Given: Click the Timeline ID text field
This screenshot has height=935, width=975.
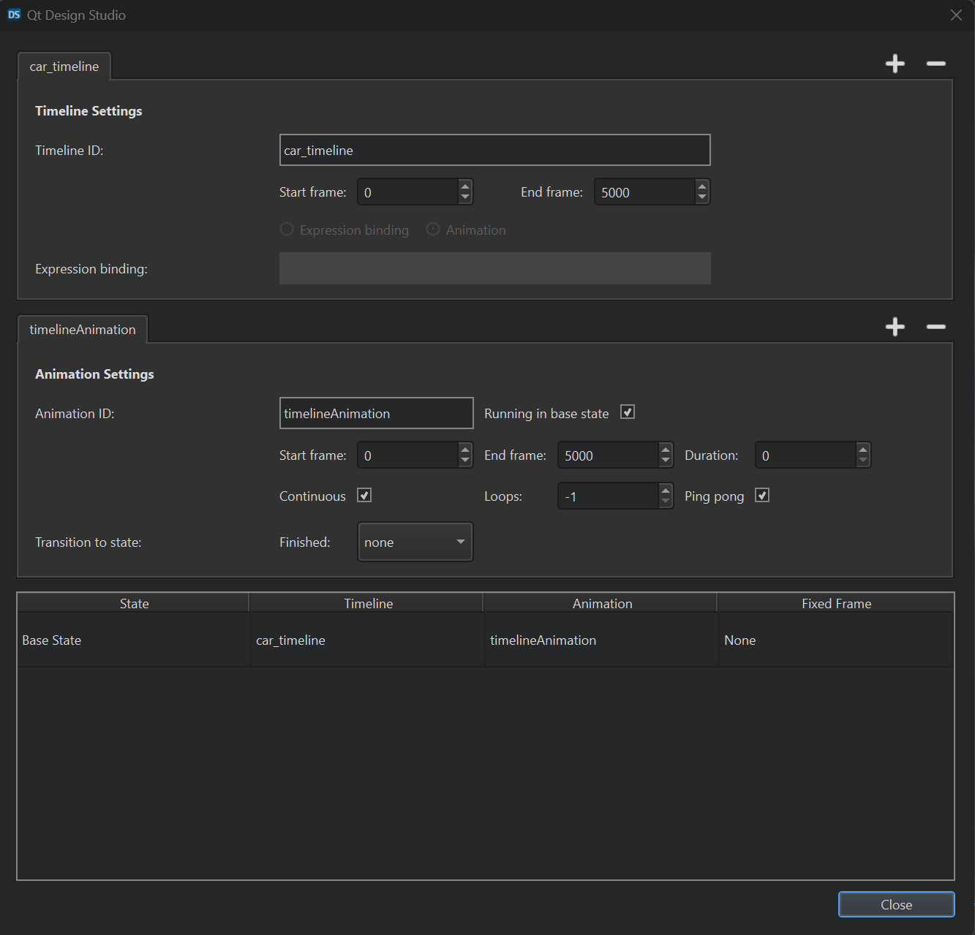Looking at the screenshot, I should click(x=494, y=150).
